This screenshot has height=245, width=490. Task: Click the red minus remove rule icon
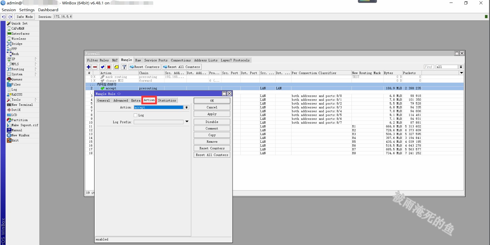95,67
